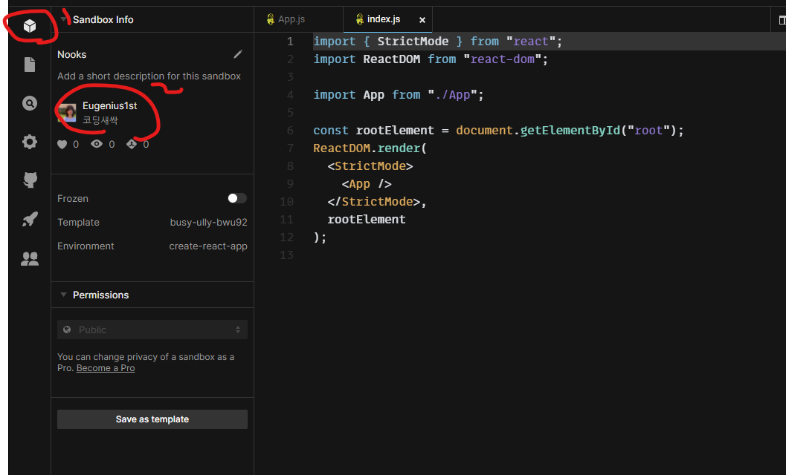Click the <App /> code on line 9
This screenshot has width=786, height=475.
pyautogui.click(x=367, y=184)
